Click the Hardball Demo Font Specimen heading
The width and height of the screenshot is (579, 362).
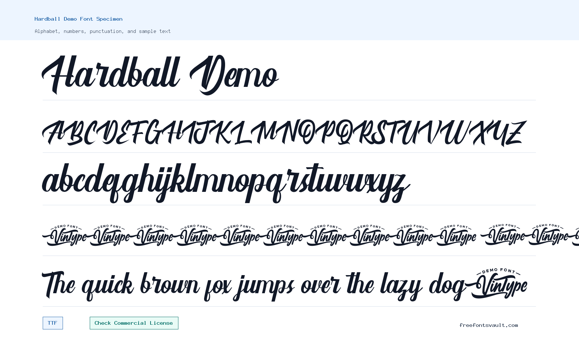point(79,19)
